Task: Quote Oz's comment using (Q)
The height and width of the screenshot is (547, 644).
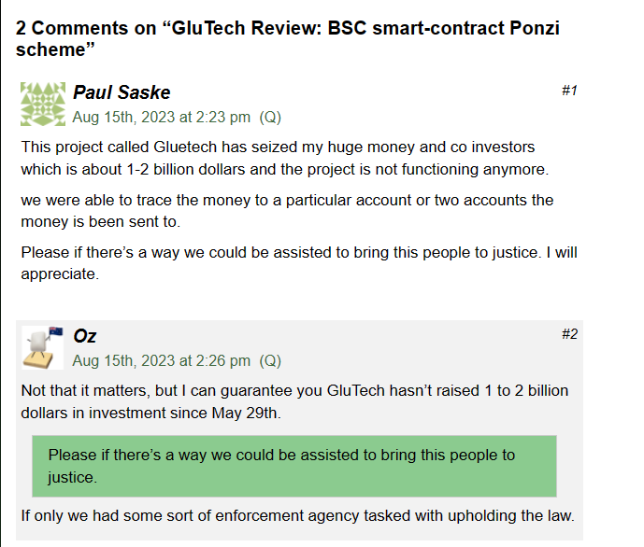Action: pos(270,361)
